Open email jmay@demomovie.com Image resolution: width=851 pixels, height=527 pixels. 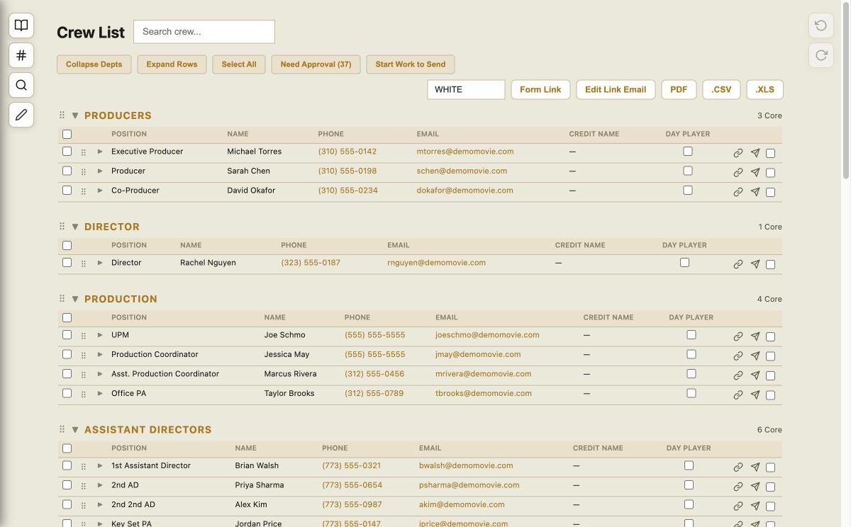(x=478, y=354)
